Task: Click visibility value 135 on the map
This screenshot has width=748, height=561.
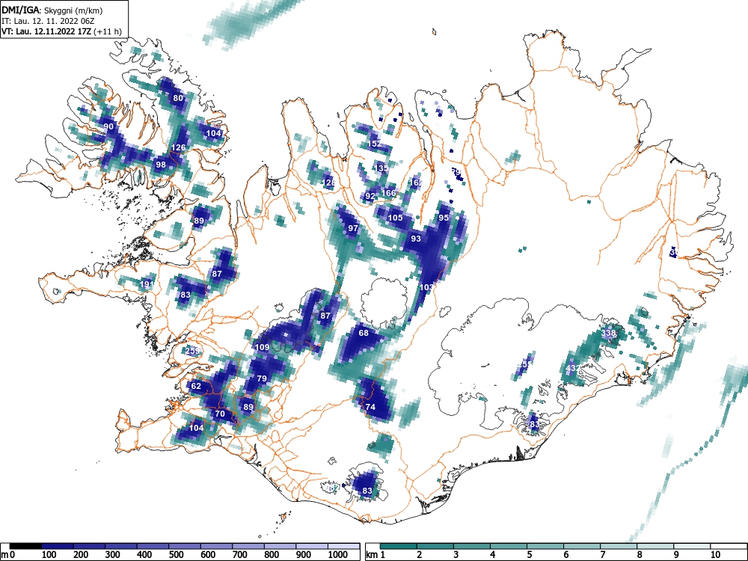Action: [x=381, y=168]
